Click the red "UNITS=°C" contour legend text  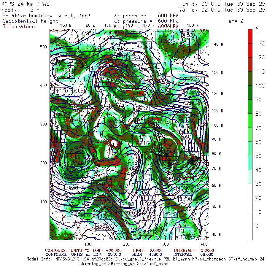[80, 250]
